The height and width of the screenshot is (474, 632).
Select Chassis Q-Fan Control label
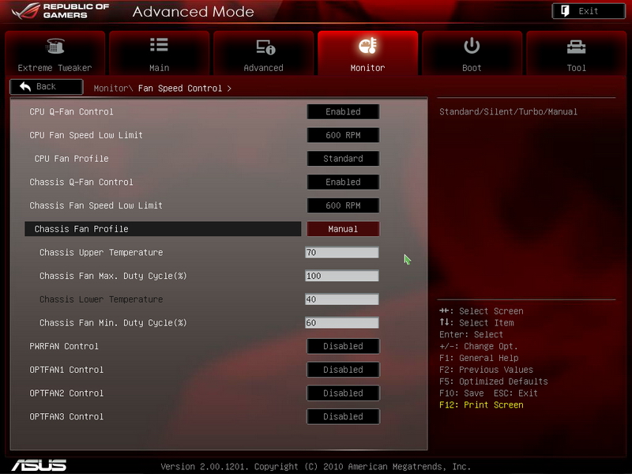(81, 182)
